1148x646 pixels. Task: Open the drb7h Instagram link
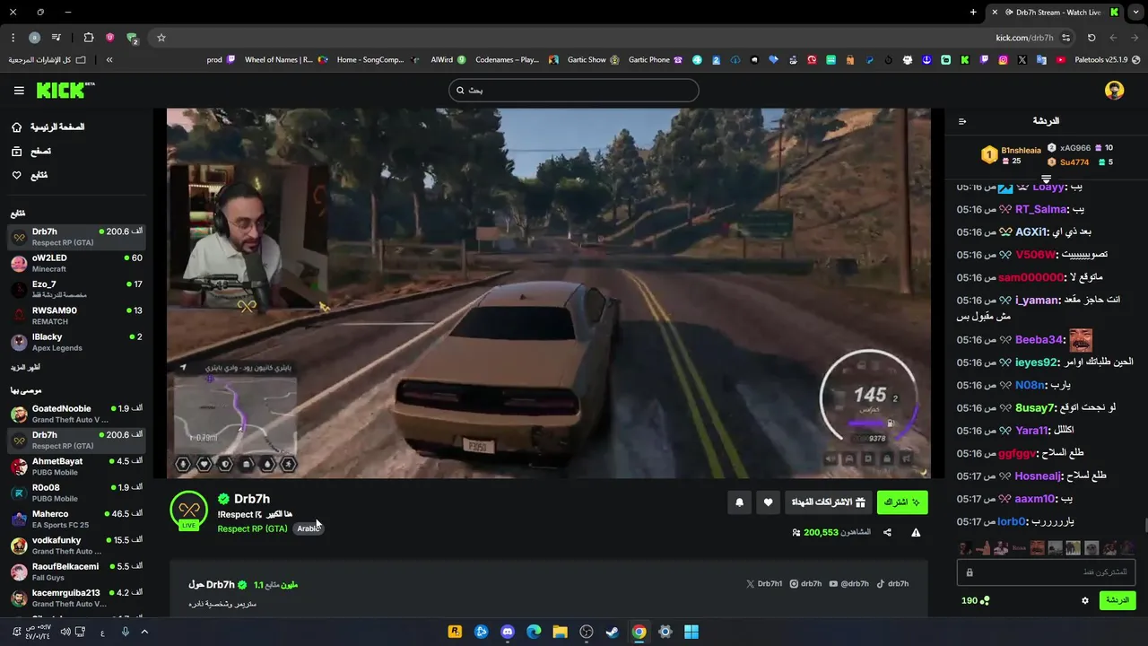point(805,584)
